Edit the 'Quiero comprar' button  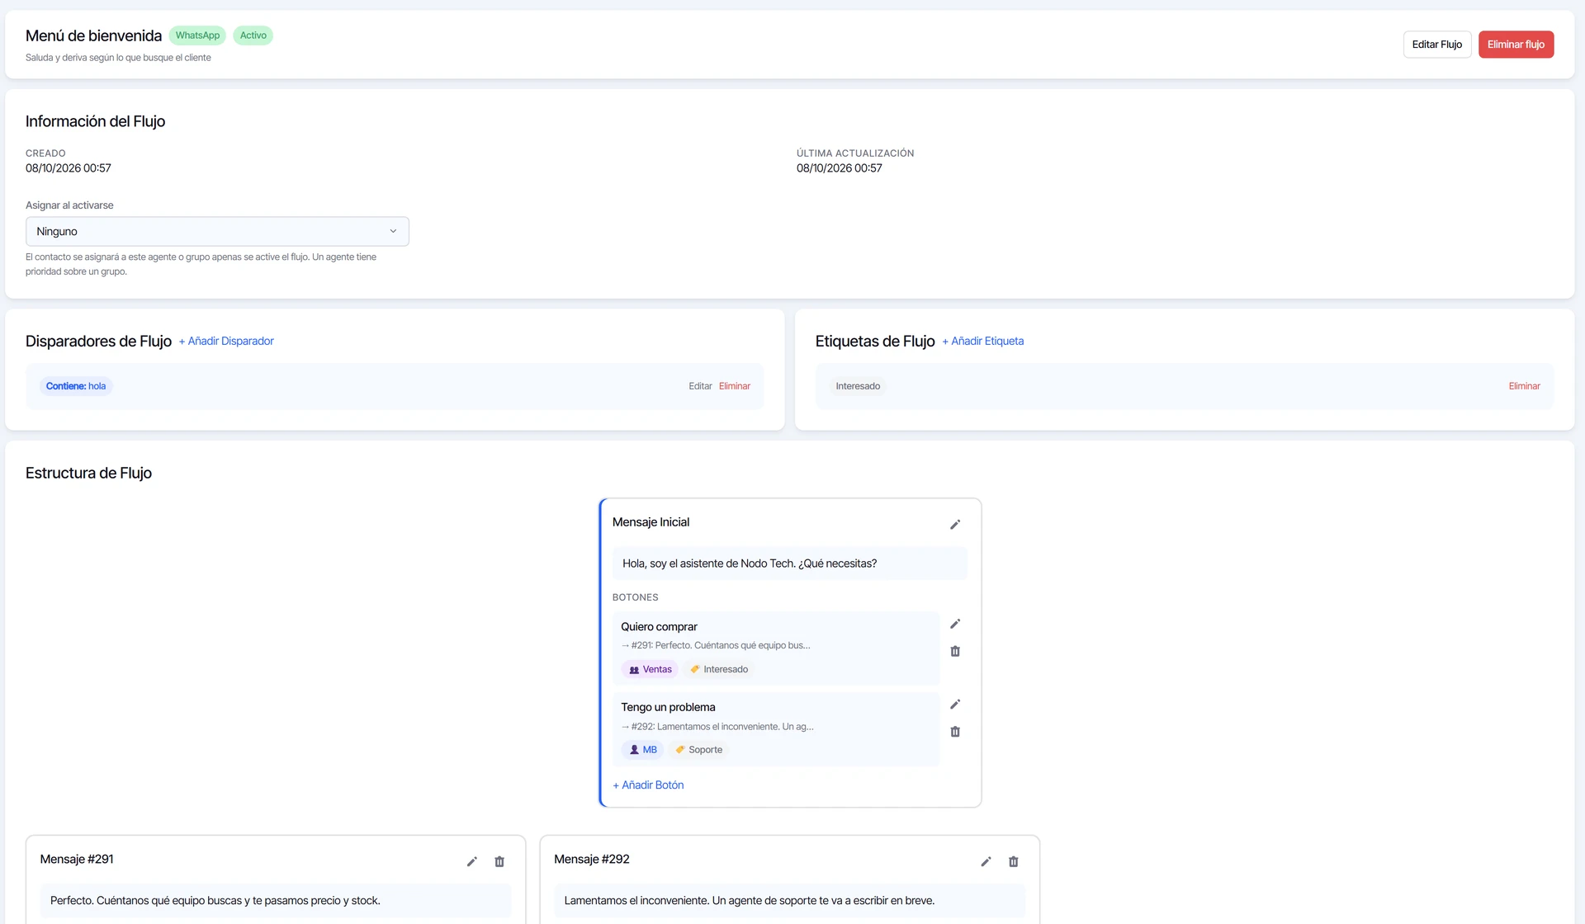coord(955,624)
